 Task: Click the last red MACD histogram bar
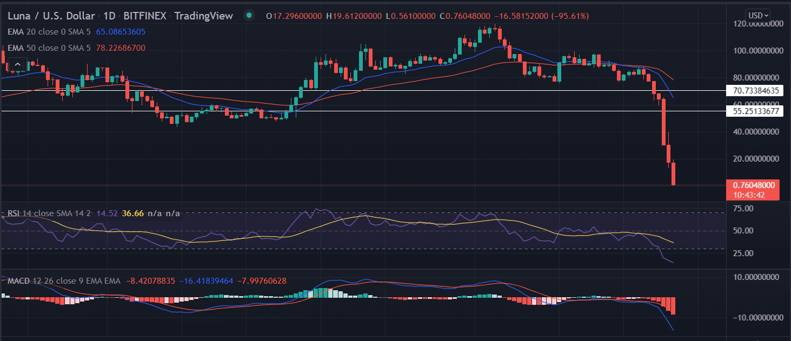point(673,306)
